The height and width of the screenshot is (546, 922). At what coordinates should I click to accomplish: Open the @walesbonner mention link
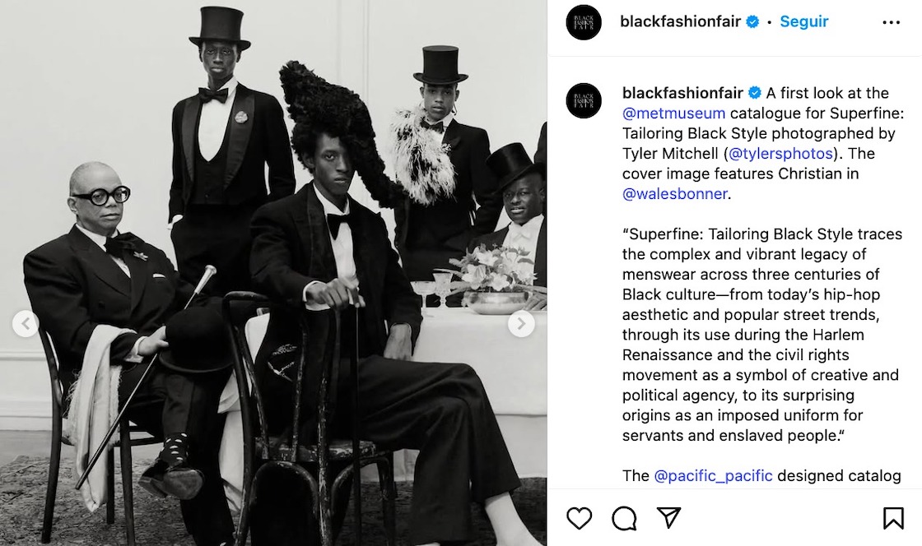674,194
